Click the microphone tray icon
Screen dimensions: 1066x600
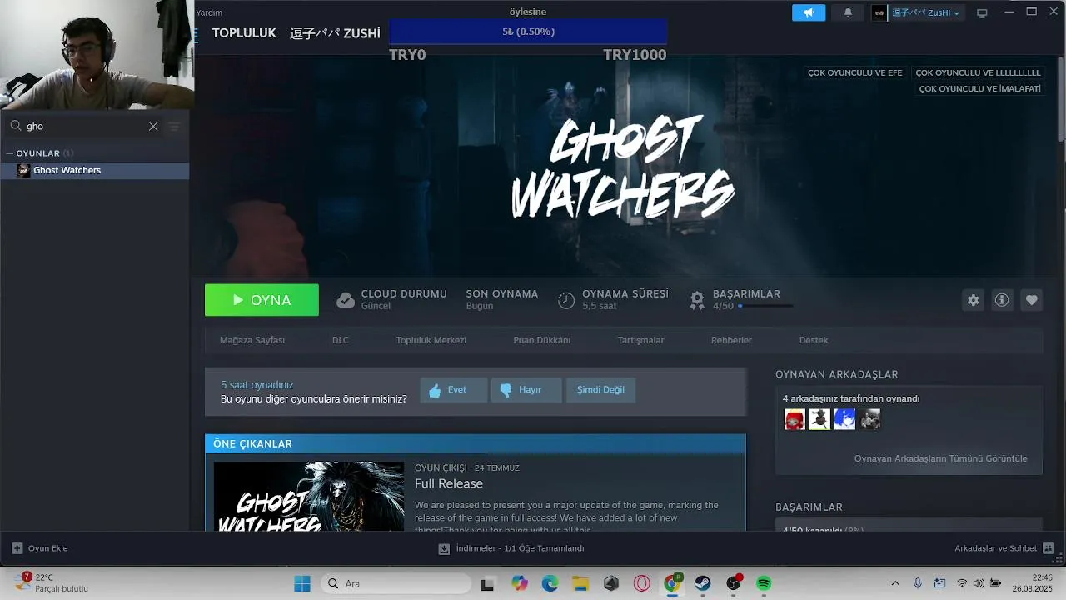(x=918, y=583)
